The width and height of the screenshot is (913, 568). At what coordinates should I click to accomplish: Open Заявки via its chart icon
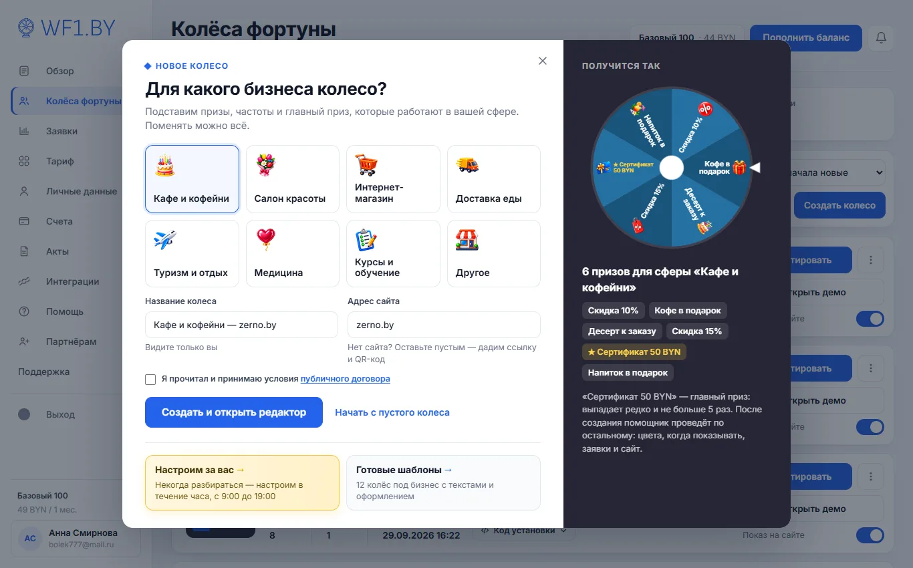pos(24,131)
